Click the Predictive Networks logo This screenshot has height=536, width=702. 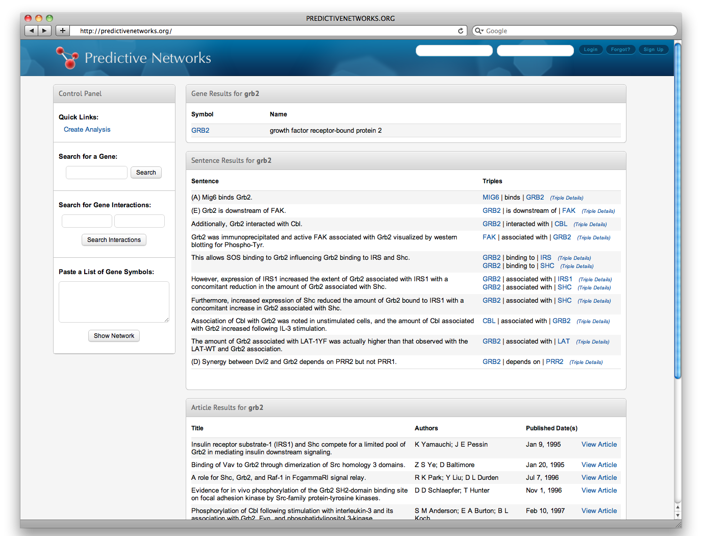[134, 58]
